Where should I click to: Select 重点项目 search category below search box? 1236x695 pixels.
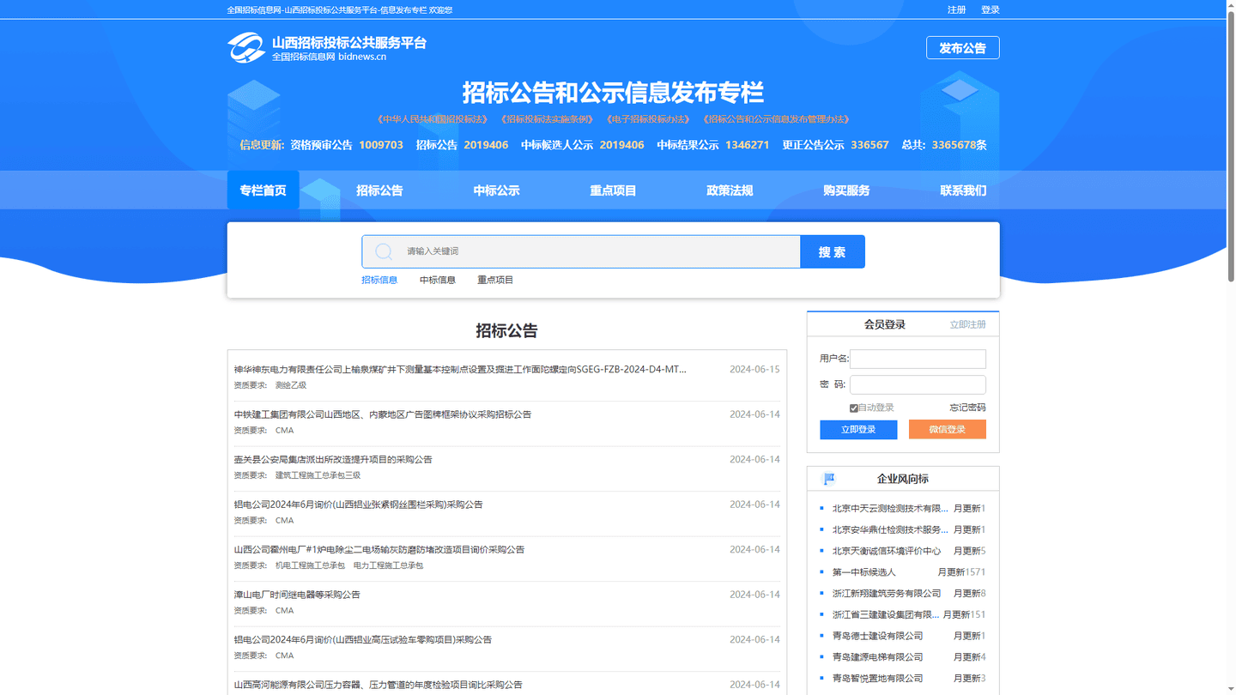click(x=495, y=280)
